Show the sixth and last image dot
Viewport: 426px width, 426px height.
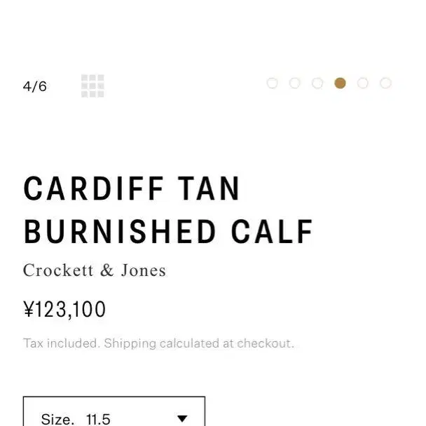pos(385,83)
